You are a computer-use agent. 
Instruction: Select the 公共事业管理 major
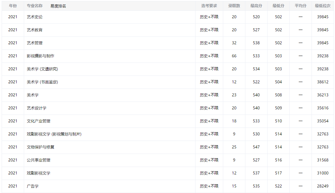coord(38,160)
